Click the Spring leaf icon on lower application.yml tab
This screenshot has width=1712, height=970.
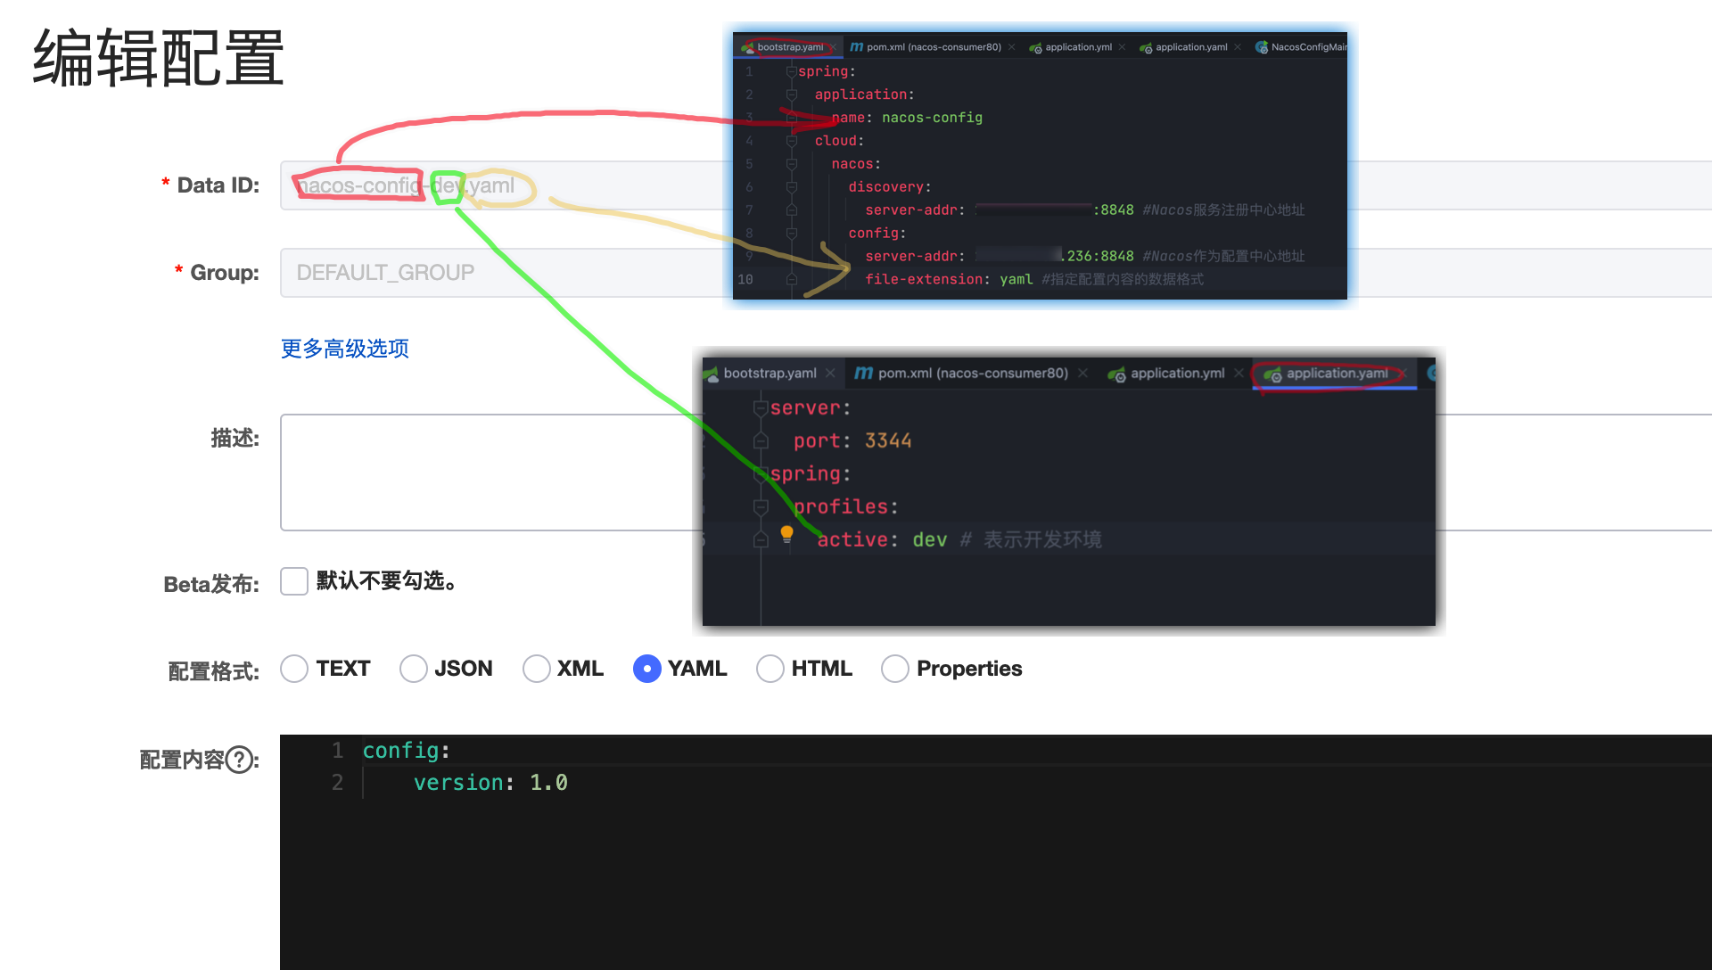(x=1116, y=374)
